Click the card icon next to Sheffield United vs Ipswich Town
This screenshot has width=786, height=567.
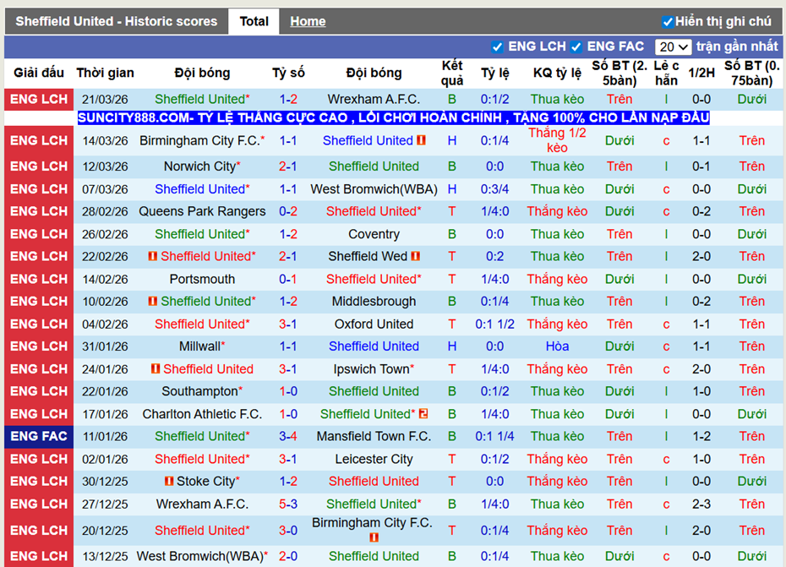(154, 369)
